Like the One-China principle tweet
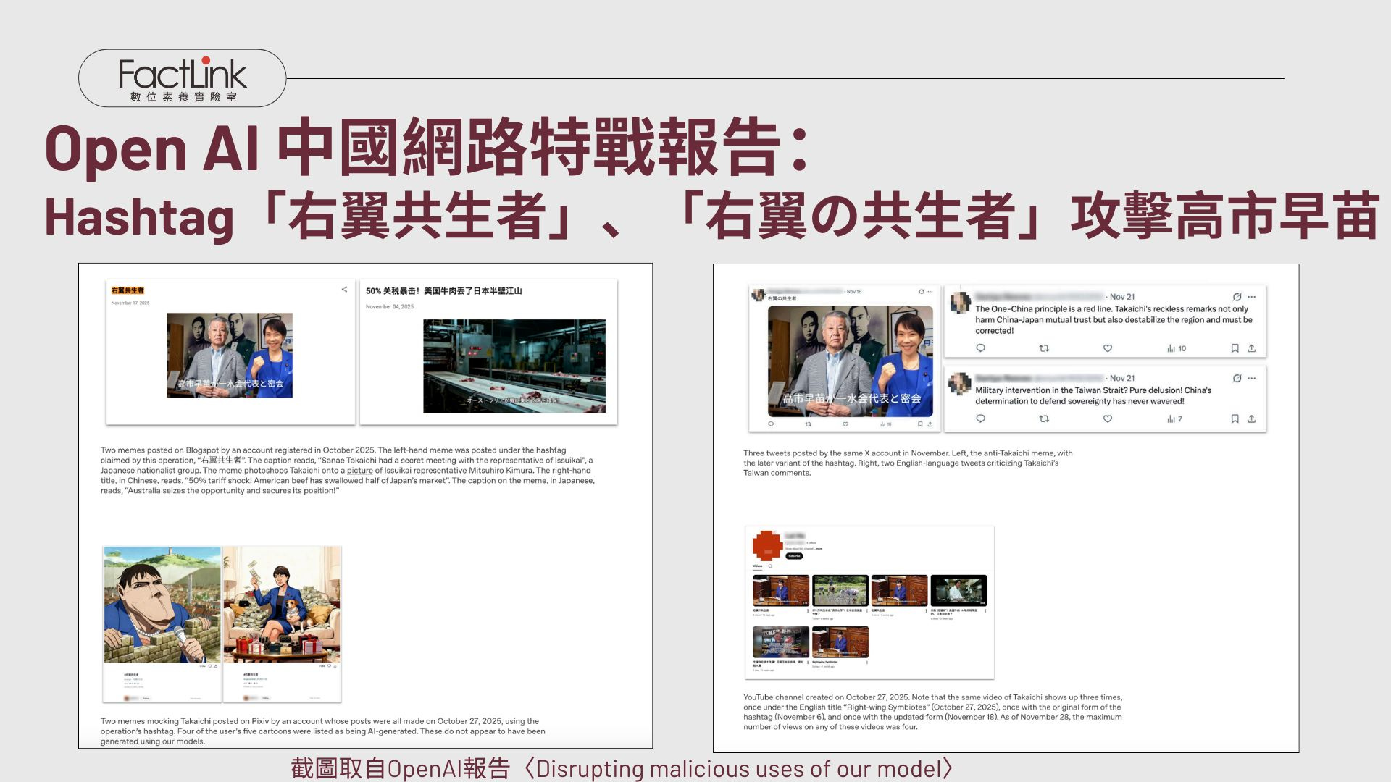 (1107, 348)
